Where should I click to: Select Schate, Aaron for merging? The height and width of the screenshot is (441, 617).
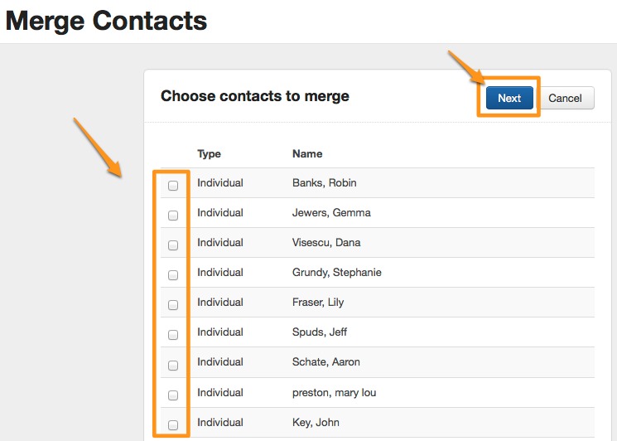[173, 365]
